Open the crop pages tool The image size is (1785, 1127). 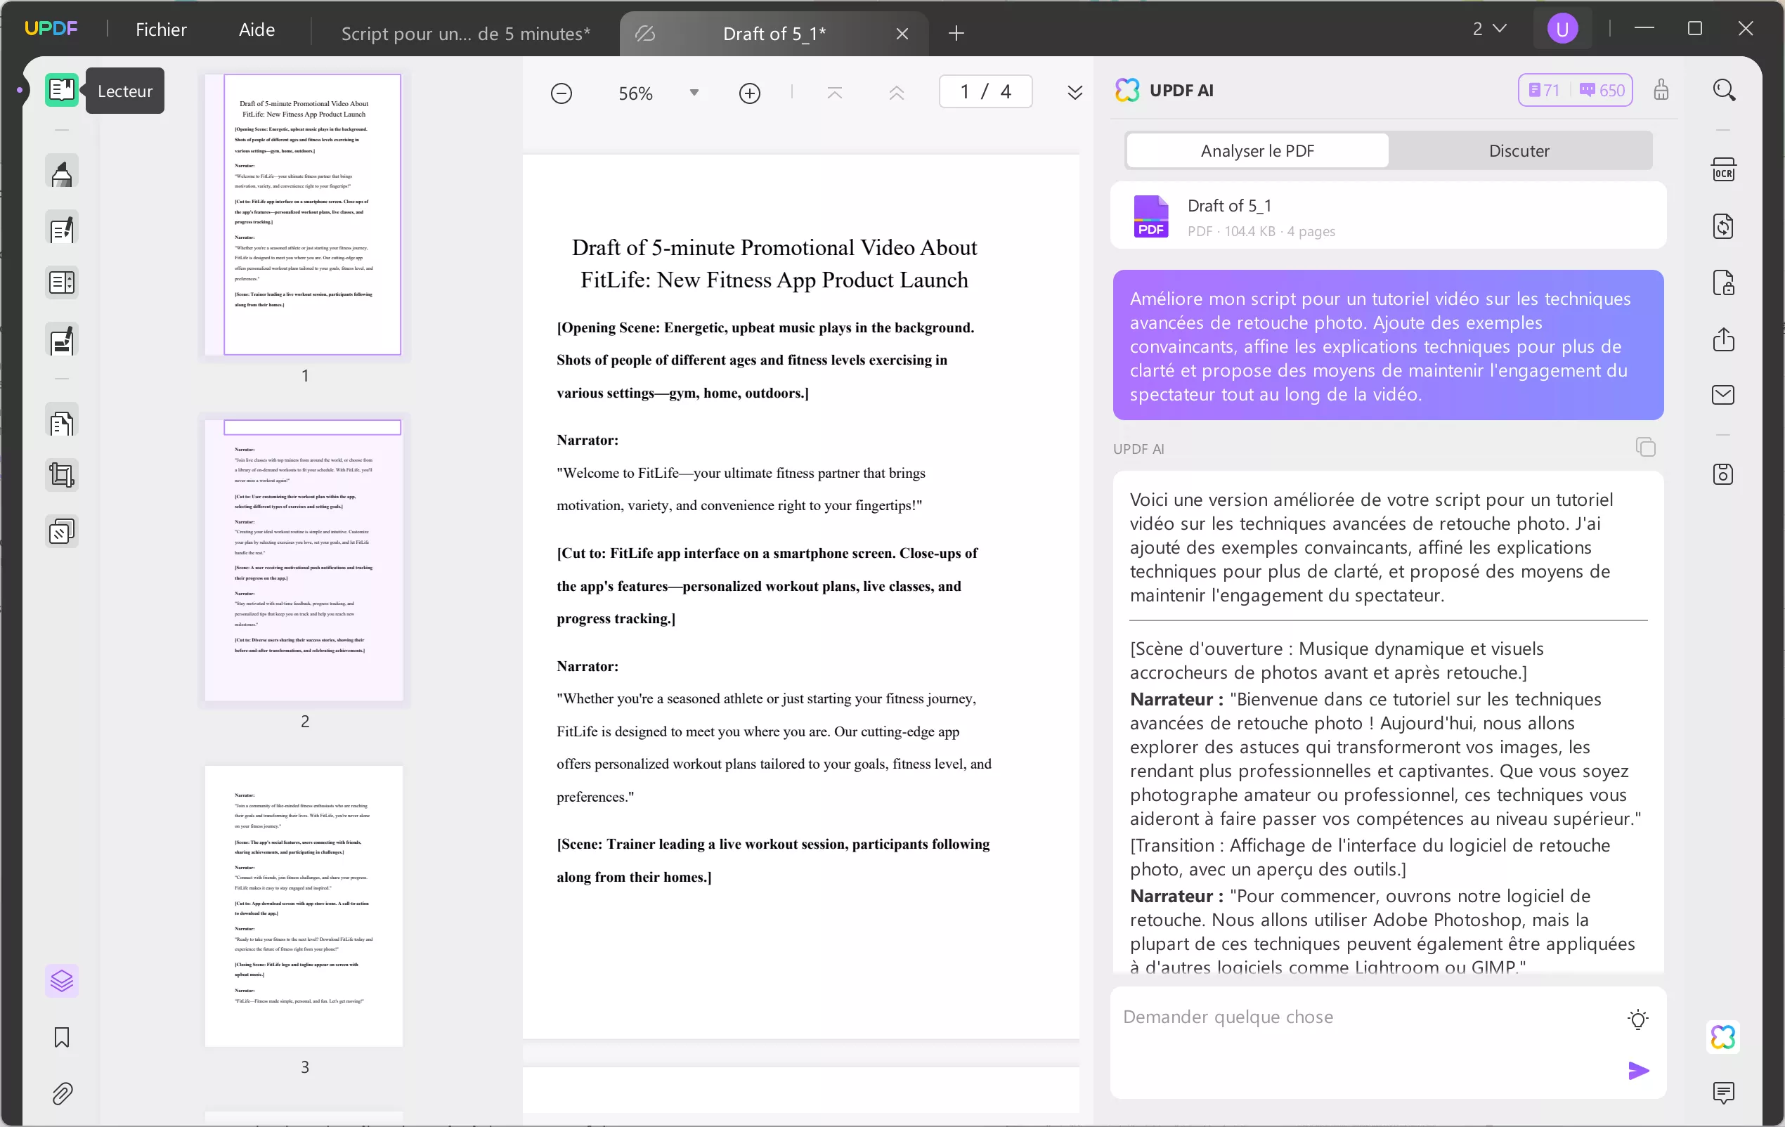(x=62, y=475)
